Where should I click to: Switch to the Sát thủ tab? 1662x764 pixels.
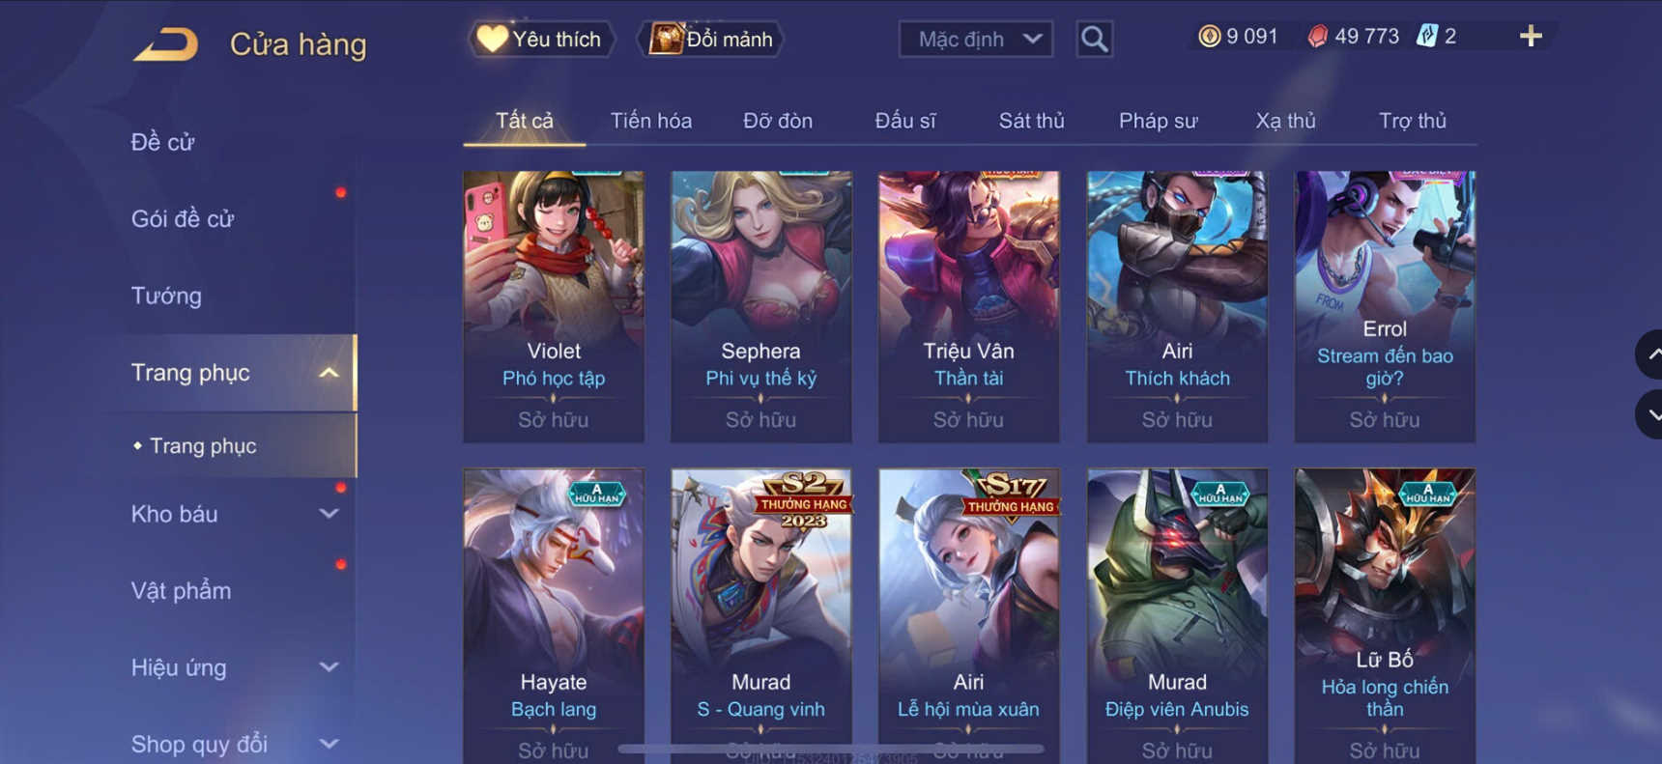pyautogui.click(x=1031, y=121)
